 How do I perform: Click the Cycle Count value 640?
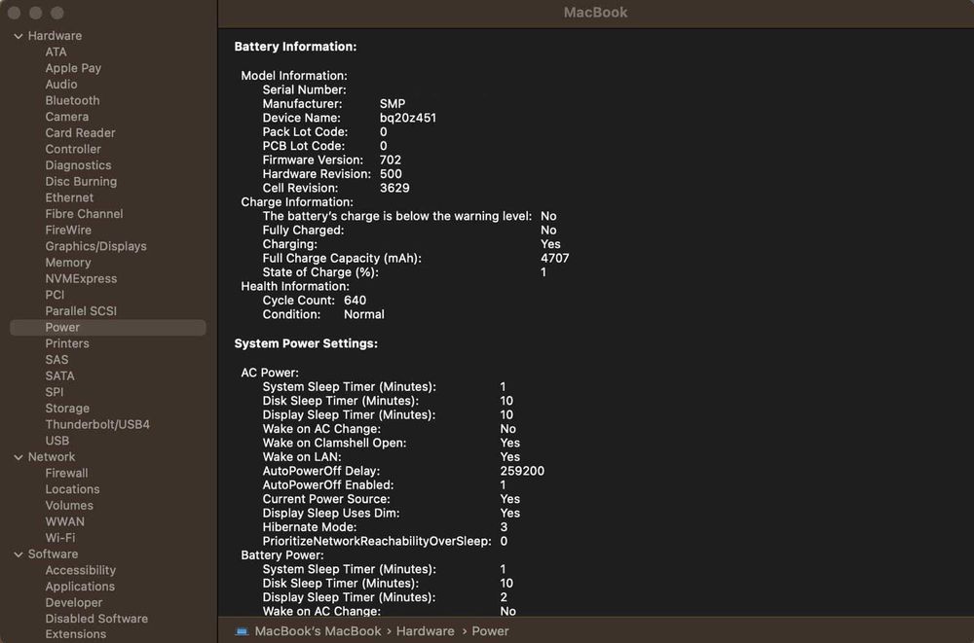[356, 301]
